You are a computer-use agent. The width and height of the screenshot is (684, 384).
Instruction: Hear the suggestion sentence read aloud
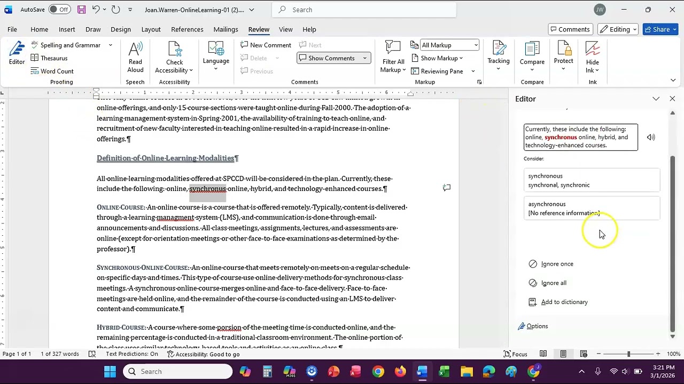click(651, 137)
